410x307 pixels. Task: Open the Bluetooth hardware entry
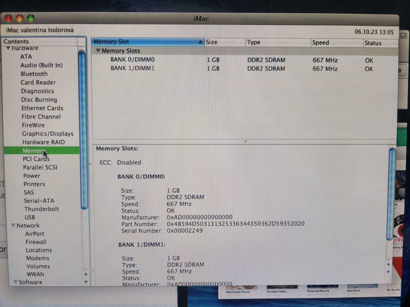click(x=34, y=74)
